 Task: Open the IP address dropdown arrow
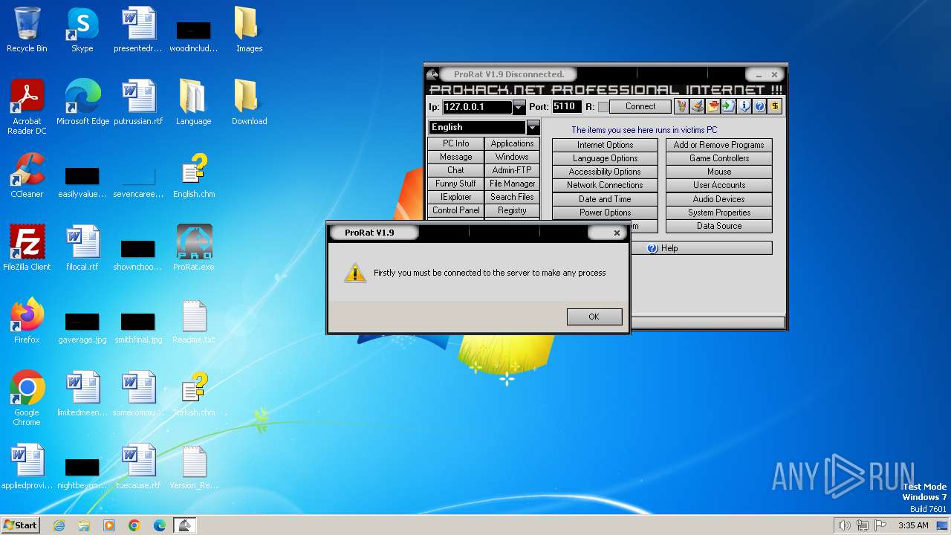point(519,107)
